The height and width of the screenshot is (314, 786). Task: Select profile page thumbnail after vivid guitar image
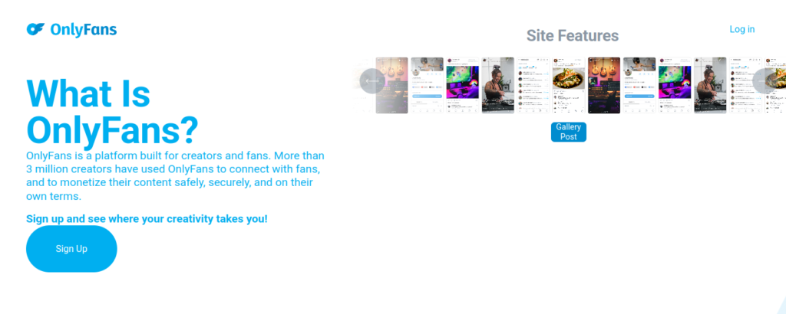tap(639, 86)
